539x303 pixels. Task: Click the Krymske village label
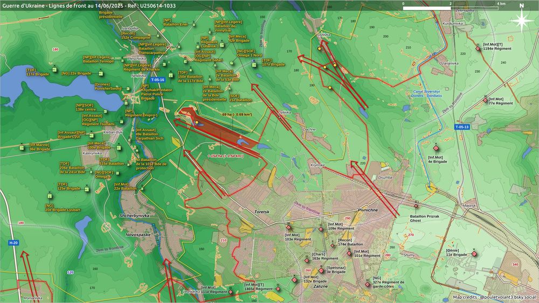317,165
